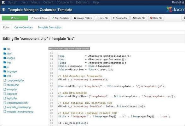Open the Menus menu

[x=36, y=2]
